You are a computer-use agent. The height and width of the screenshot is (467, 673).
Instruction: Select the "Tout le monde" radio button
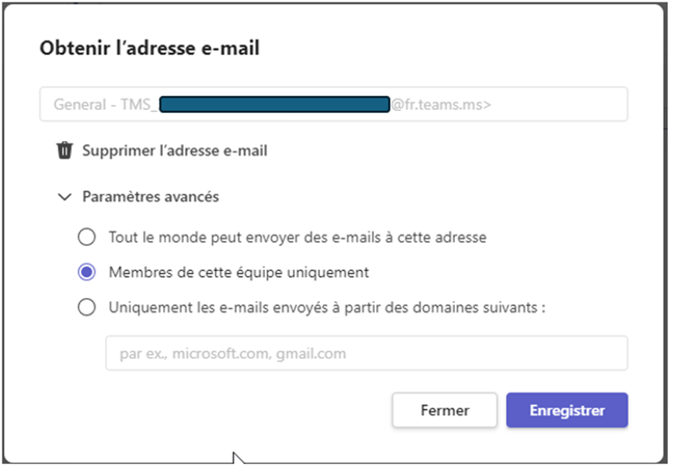pos(87,236)
